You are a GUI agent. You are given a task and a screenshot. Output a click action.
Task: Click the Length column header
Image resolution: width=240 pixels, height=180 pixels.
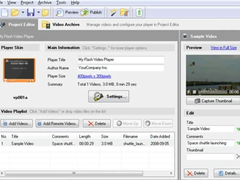88,136
